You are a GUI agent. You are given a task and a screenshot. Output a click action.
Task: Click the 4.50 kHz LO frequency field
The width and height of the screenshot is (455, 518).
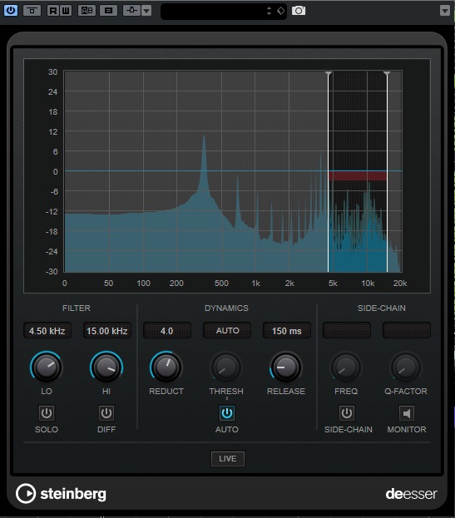(x=47, y=331)
